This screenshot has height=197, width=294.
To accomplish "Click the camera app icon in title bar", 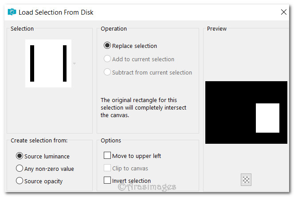I will point(12,12).
